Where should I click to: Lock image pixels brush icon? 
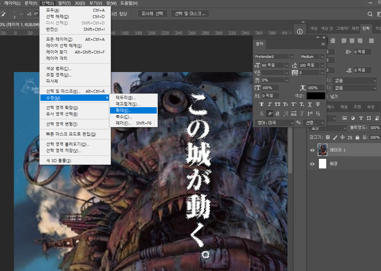tap(335, 137)
